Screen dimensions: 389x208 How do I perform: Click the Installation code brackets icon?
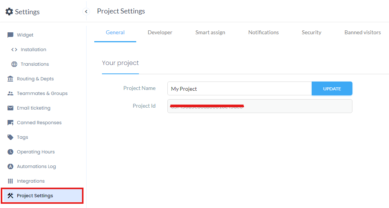pyautogui.click(x=14, y=50)
